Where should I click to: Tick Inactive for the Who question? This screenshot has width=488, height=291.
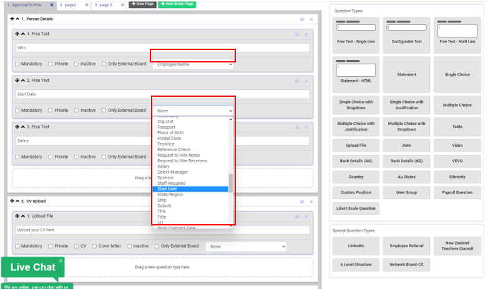[76, 64]
